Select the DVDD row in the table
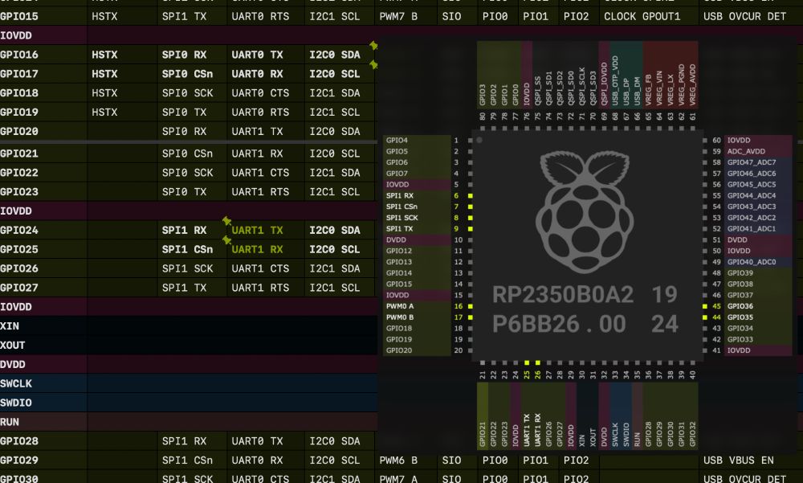Image resolution: width=803 pixels, height=483 pixels. 189,365
